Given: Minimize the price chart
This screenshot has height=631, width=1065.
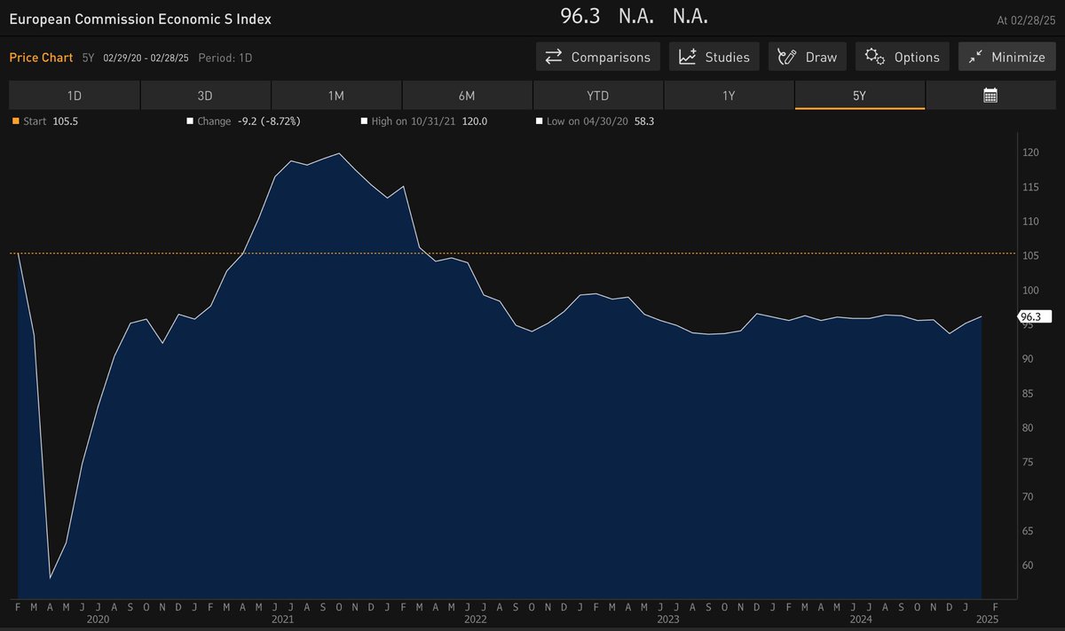Looking at the screenshot, I should (1006, 57).
